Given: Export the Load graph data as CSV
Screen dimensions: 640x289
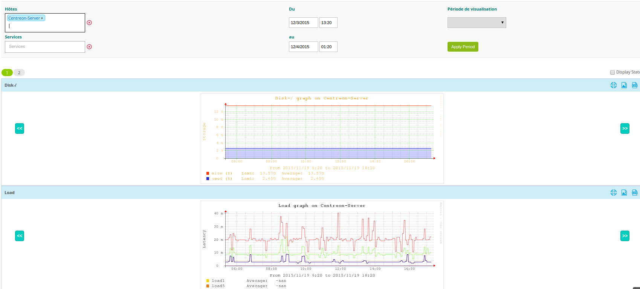Looking at the screenshot, I should coord(634,193).
